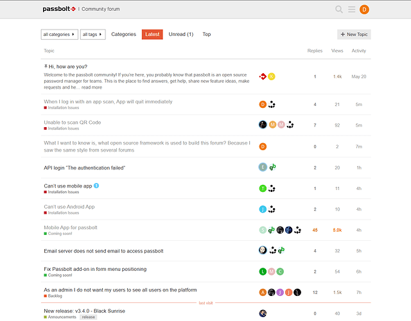Sort topics by Views column
411x321 pixels.
tap(337, 51)
